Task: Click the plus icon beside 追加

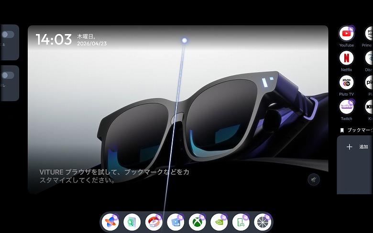Action: [349, 147]
